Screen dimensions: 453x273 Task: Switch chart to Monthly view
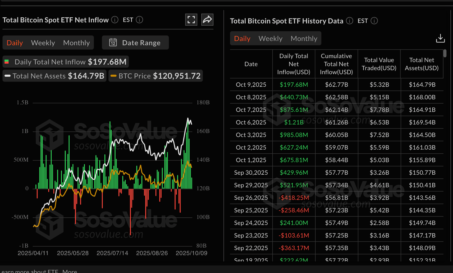pos(76,43)
